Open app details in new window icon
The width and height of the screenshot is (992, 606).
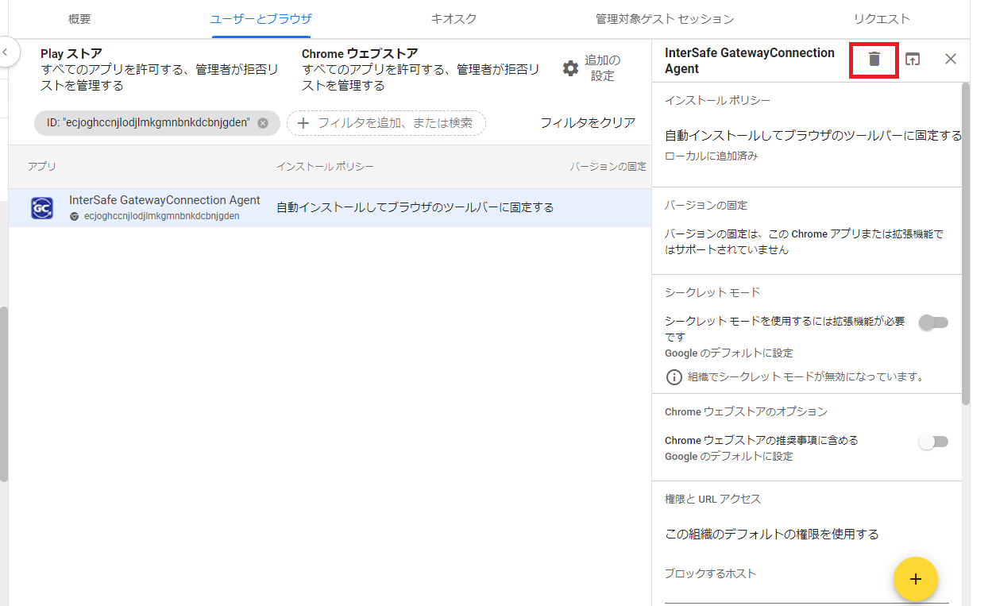click(913, 59)
